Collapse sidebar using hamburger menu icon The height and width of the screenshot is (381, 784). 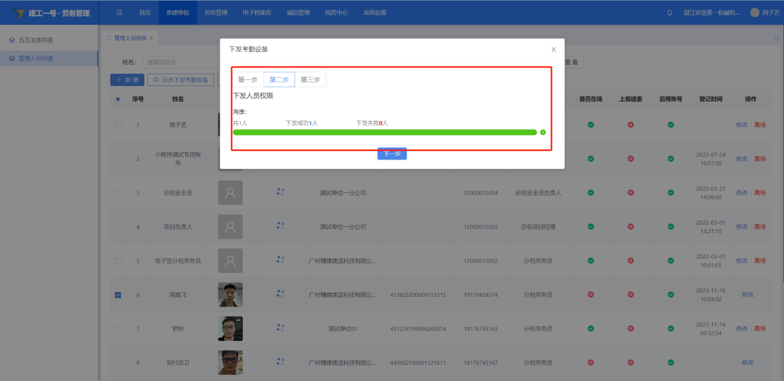119,12
